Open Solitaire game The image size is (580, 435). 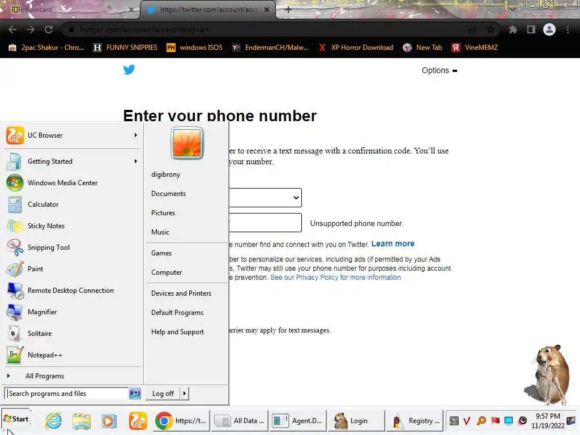click(72, 333)
